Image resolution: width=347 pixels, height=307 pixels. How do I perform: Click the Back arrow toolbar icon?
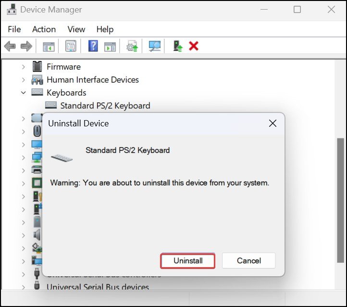[10, 46]
